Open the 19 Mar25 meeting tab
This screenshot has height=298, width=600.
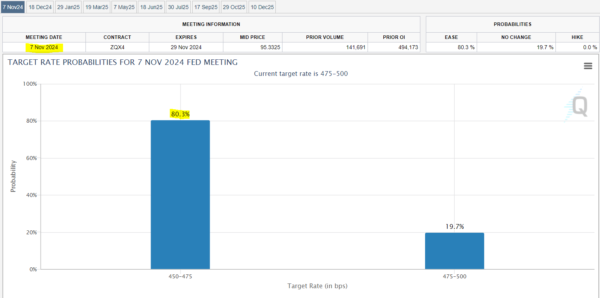(96, 7)
